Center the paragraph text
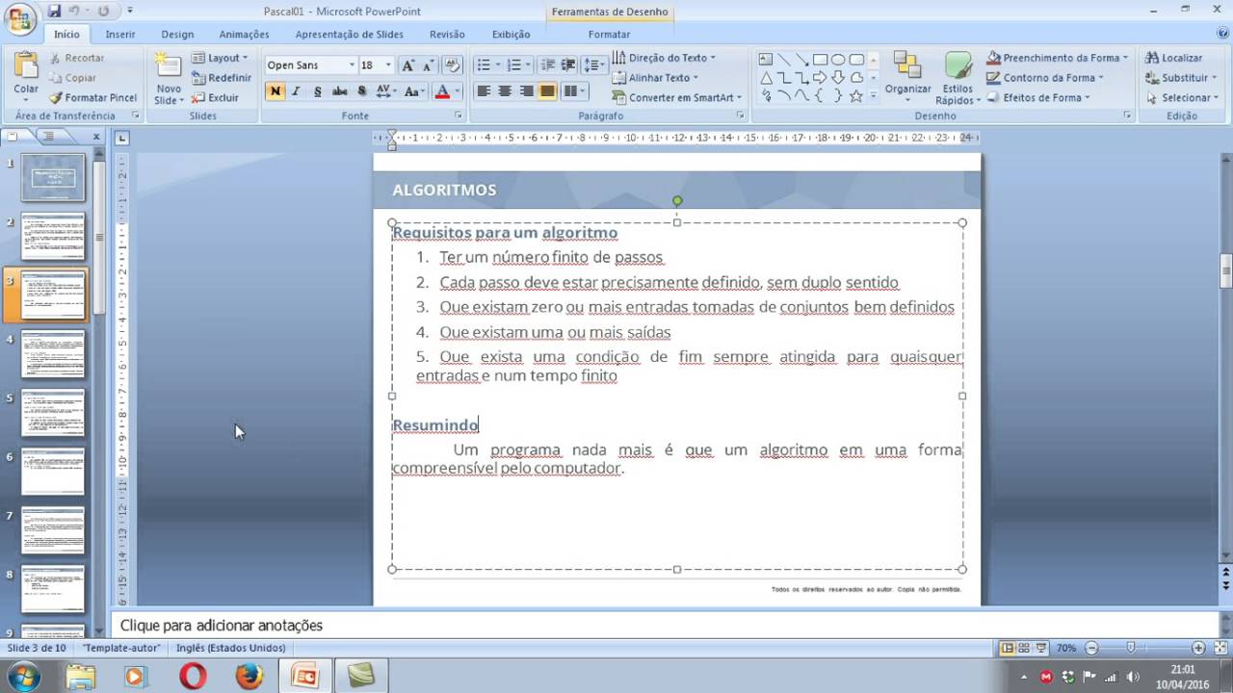 point(504,91)
